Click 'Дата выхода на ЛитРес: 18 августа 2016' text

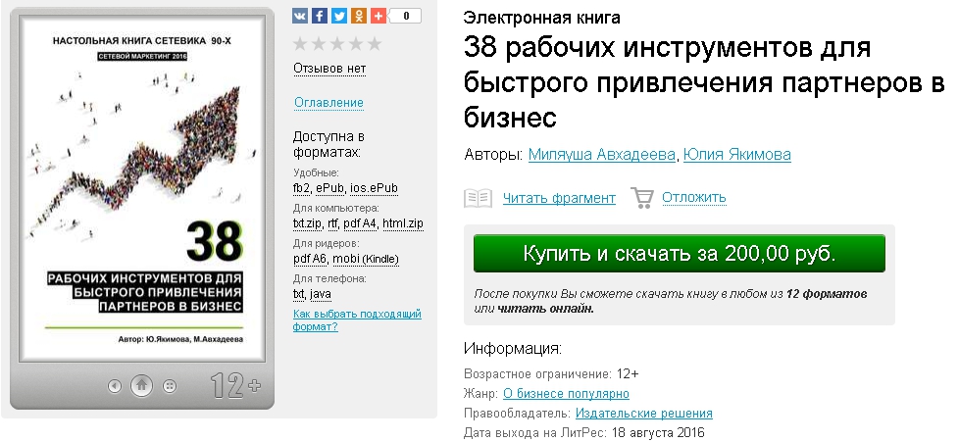(x=584, y=433)
